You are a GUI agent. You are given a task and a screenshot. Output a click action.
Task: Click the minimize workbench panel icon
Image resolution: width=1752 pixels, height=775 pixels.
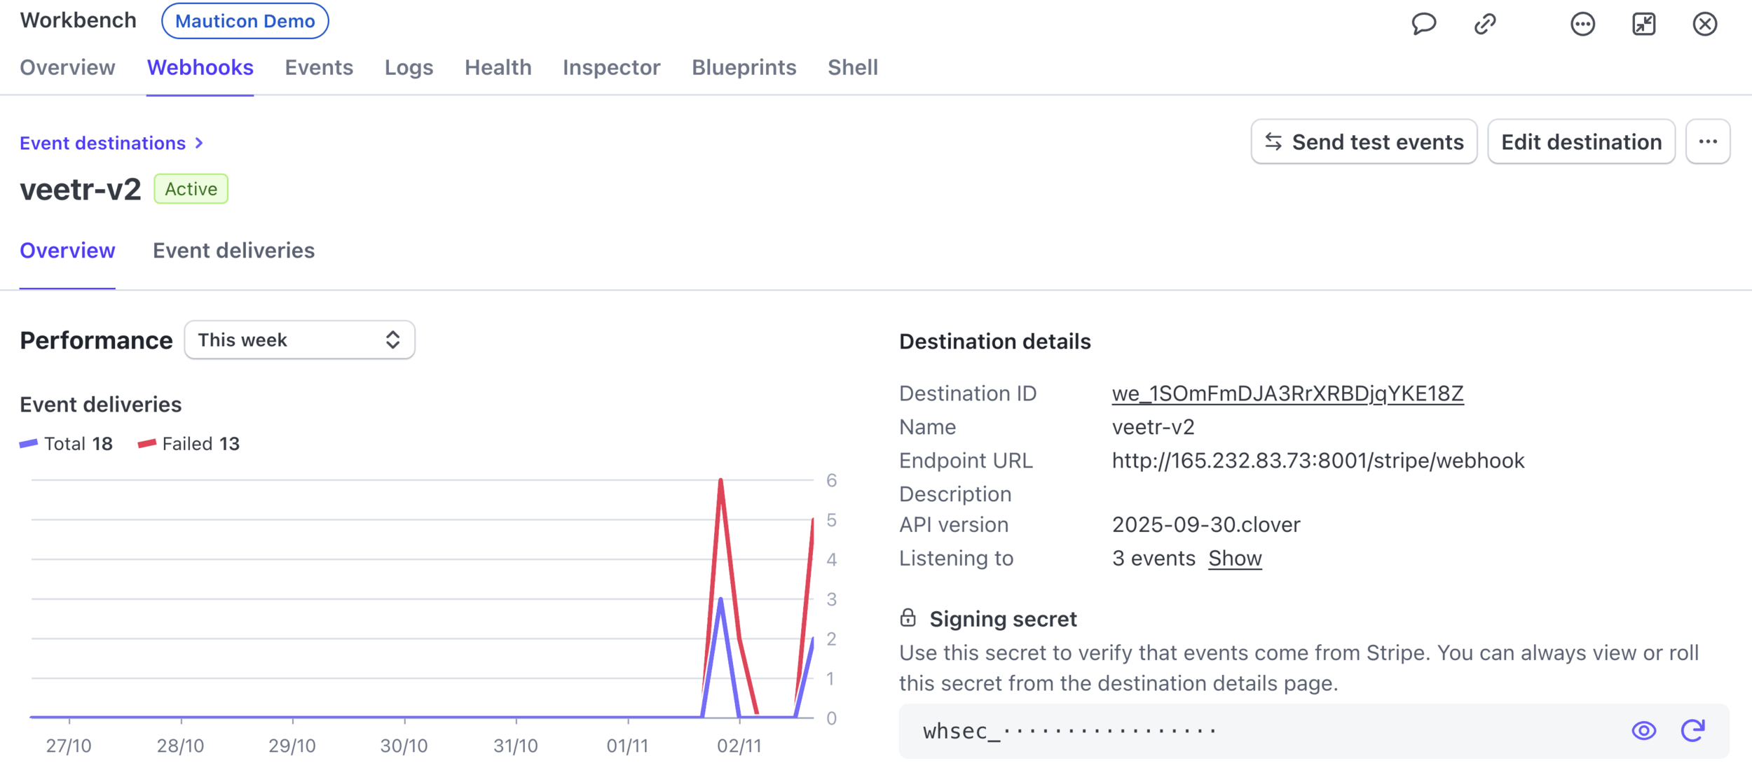pos(1643,24)
